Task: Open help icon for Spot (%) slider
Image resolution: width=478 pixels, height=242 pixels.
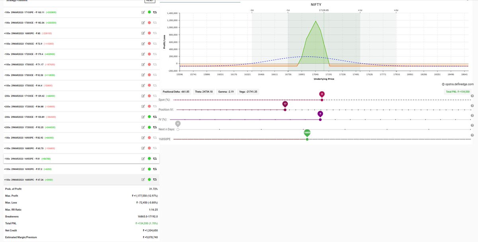Action: (x=472, y=96)
